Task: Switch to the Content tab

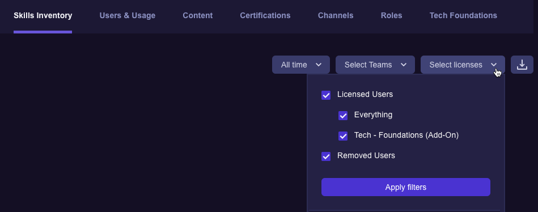Action: [198, 15]
